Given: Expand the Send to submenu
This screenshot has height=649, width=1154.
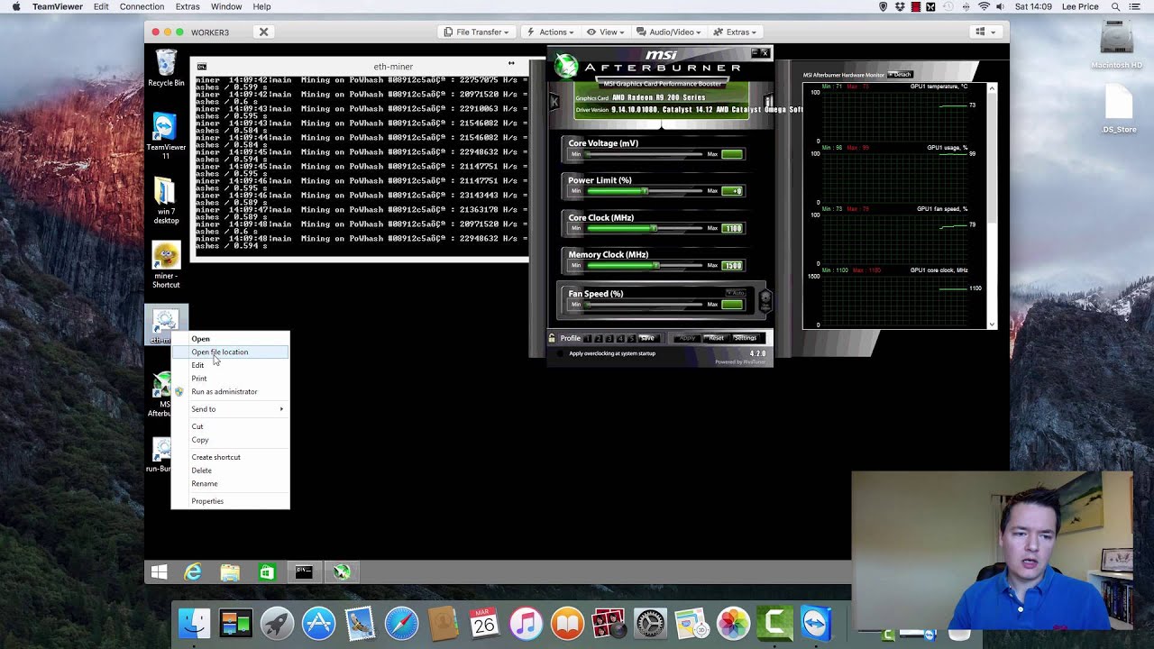Looking at the screenshot, I should click(231, 409).
